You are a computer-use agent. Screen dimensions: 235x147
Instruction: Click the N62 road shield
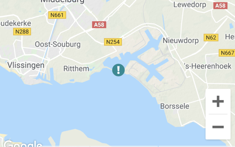(x=211, y=37)
